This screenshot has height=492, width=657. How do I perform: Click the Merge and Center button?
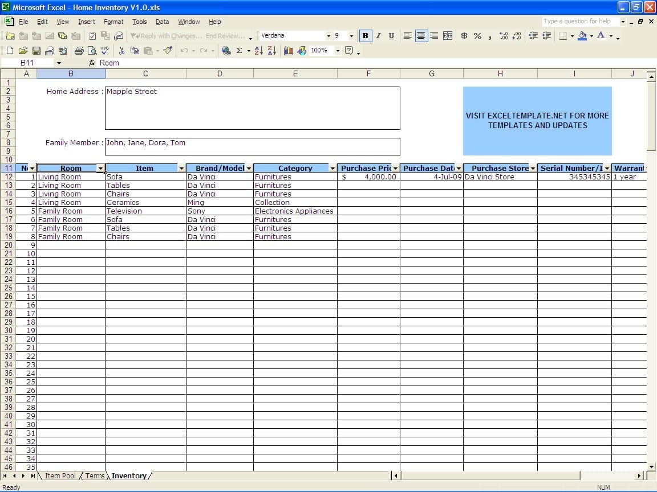pyautogui.click(x=448, y=35)
